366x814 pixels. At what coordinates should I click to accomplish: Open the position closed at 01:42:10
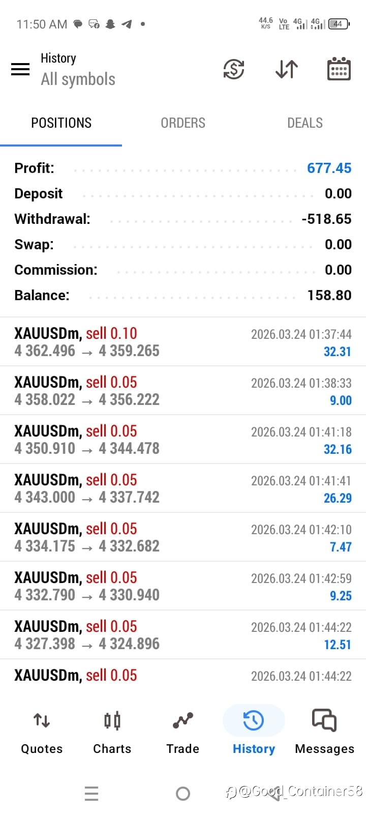coord(183,537)
